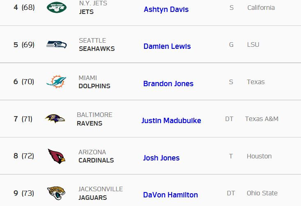Select the Miami Dolphins team name
The width and height of the screenshot is (301, 206).
pyautogui.click(x=94, y=82)
